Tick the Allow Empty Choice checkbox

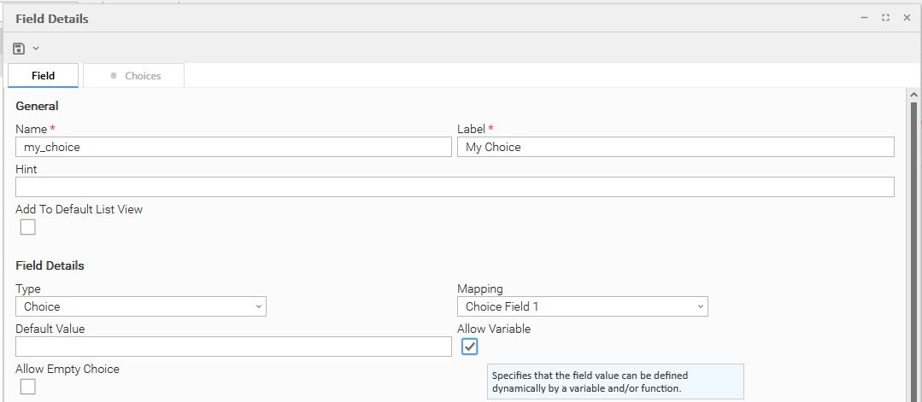pos(28,387)
